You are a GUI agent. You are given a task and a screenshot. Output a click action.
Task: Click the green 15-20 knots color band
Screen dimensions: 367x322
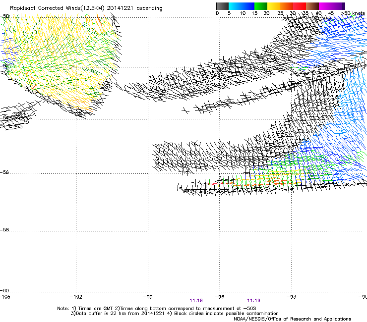click(261, 6)
